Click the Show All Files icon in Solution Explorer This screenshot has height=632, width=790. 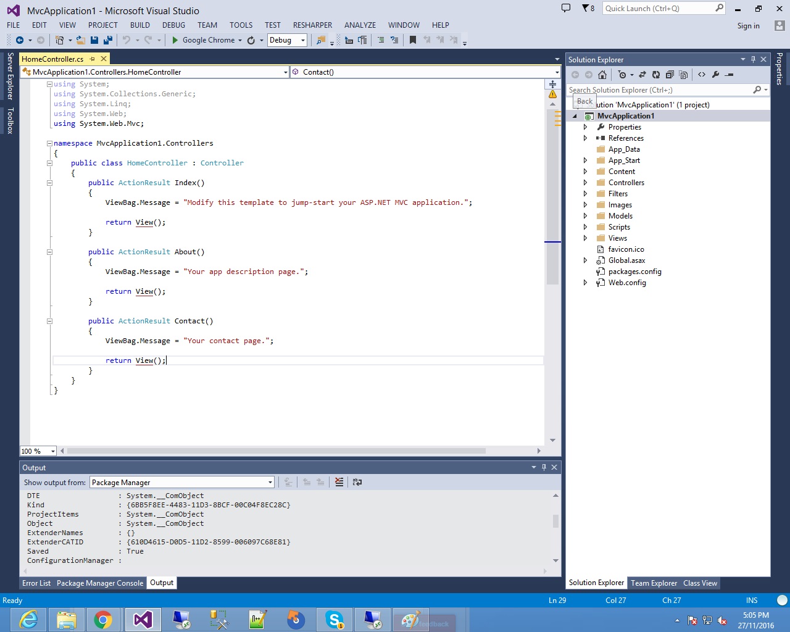670,75
